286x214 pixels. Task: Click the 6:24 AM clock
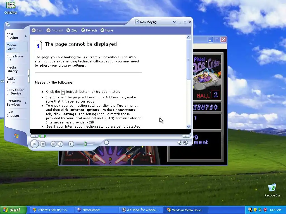[x=276, y=210]
